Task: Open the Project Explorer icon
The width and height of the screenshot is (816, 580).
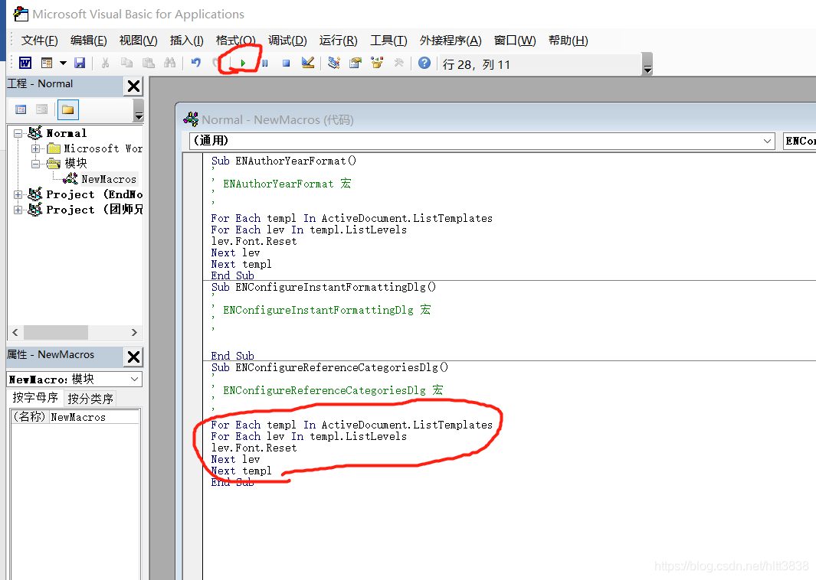Action: click(x=334, y=63)
